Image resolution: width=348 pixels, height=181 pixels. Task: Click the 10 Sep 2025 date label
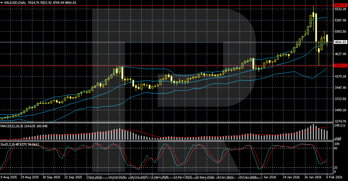(x=51, y=178)
